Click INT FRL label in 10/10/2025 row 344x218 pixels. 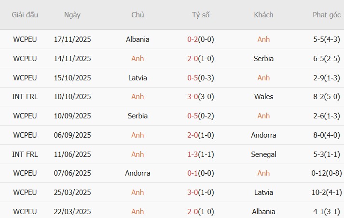coord(25,97)
